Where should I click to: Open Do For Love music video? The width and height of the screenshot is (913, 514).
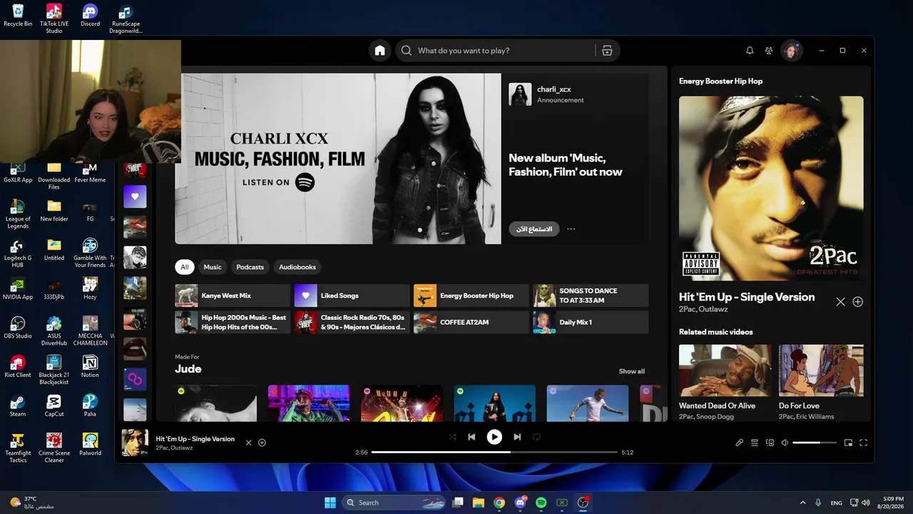click(821, 371)
